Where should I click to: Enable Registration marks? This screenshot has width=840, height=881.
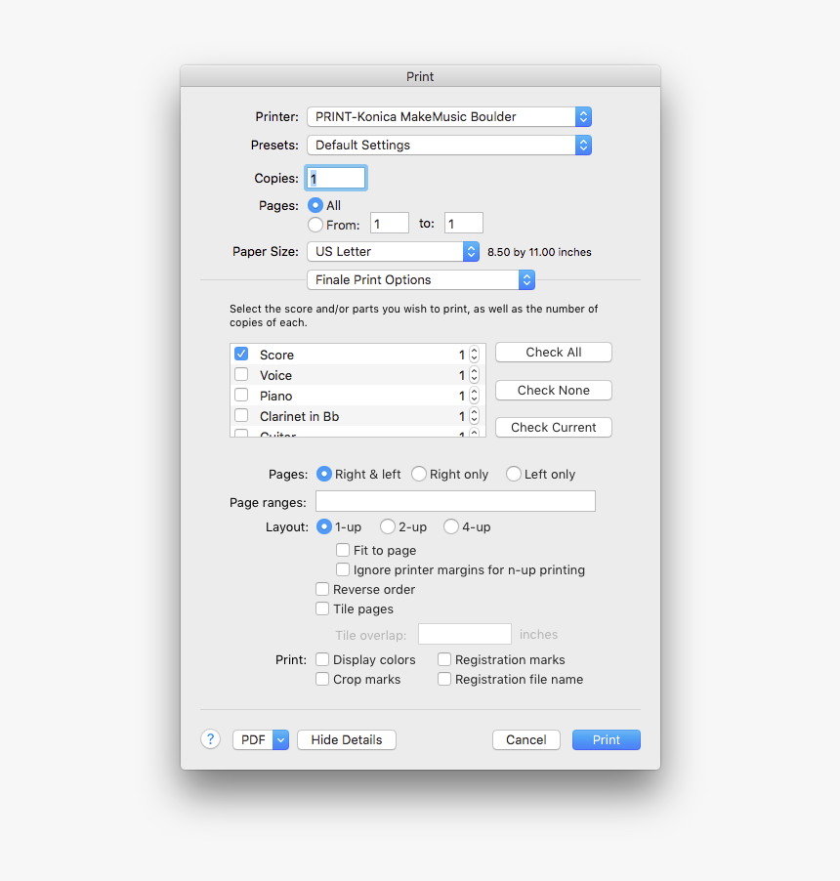(x=444, y=659)
